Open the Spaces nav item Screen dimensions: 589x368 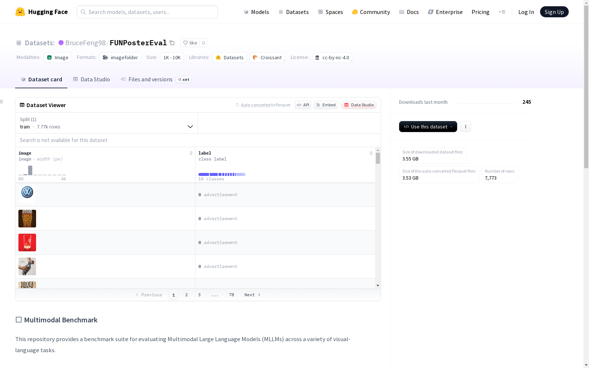click(331, 12)
